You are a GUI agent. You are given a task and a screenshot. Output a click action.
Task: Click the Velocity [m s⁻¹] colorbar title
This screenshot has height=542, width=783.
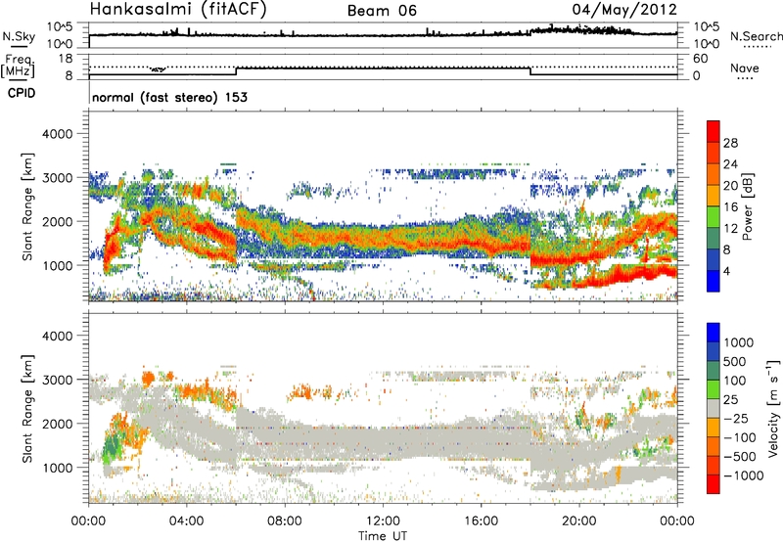pyautogui.click(x=773, y=408)
